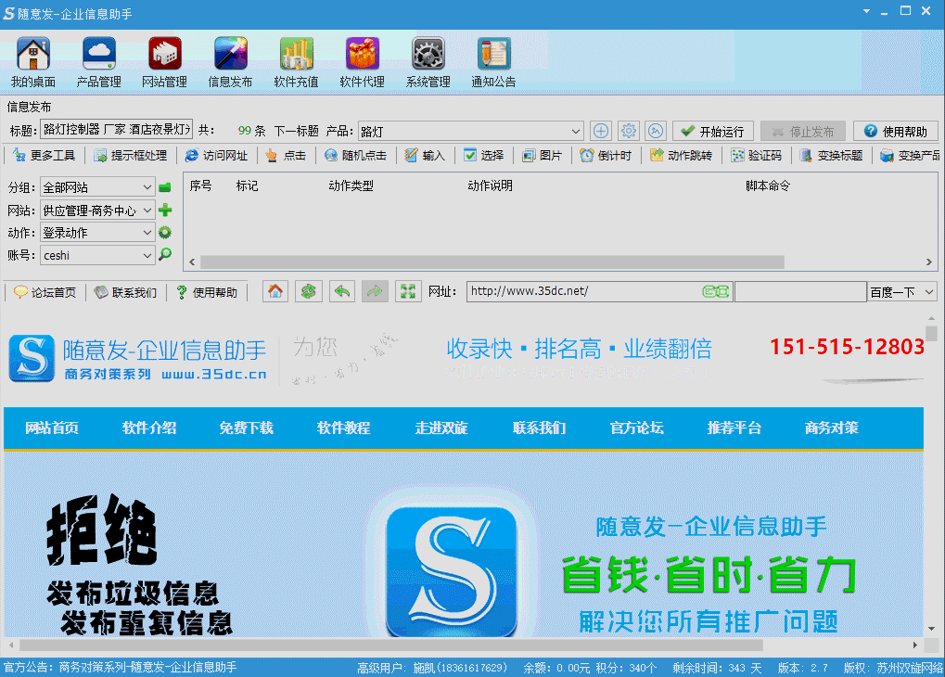This screenshot has width=945, height=677.
Task: Click the product settings gear circle icon
Action: (629, 131)
